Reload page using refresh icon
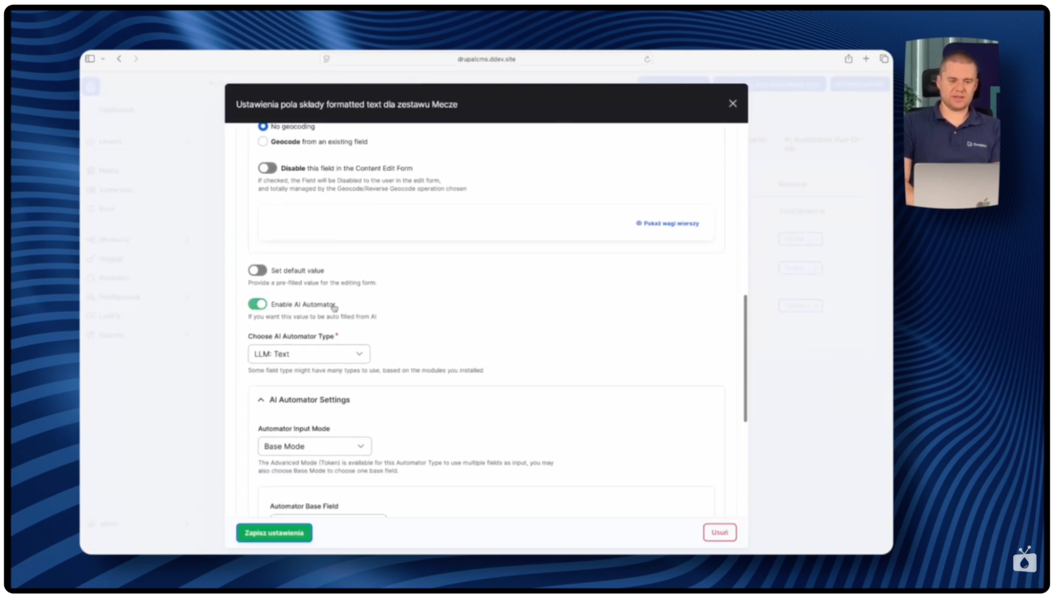1054x597 pixels. (647, 59)
